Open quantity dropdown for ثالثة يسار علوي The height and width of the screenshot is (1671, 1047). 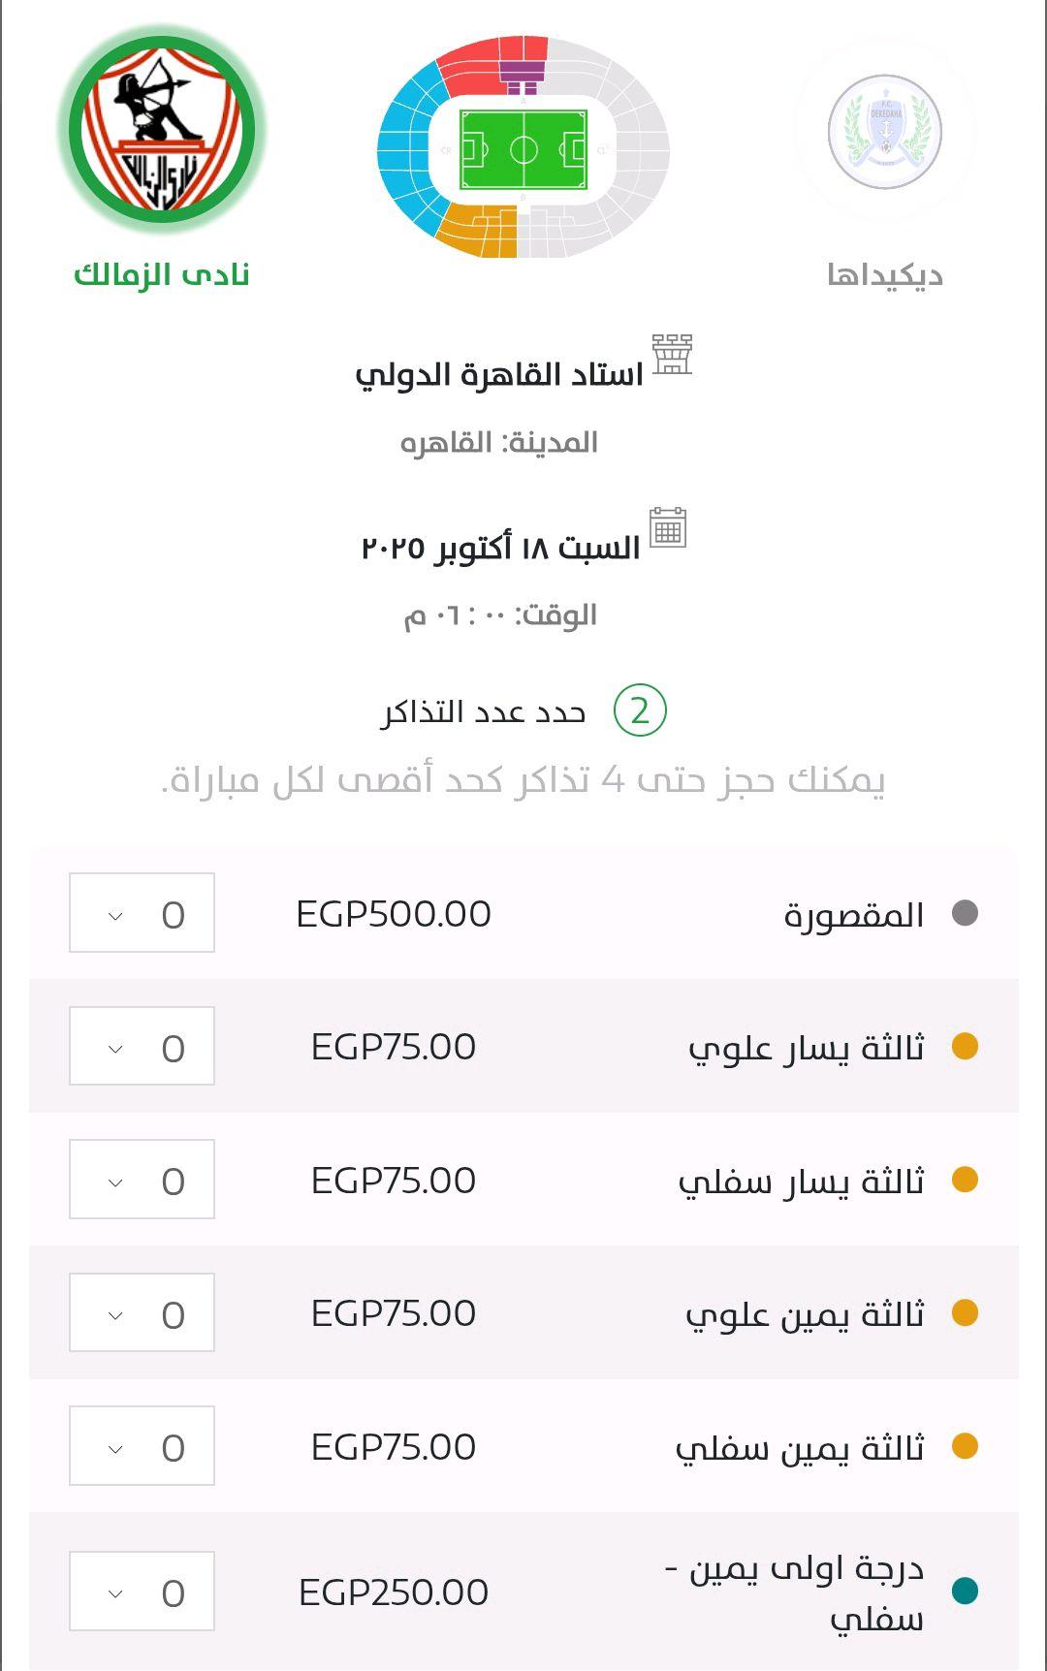click(x=142, y=1046)
